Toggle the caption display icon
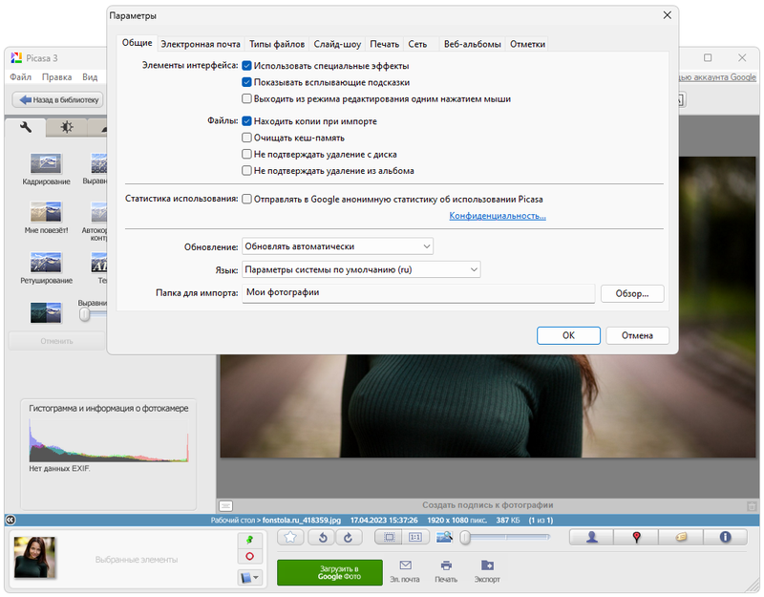Viewport: 764px width, 597px height. [225, 506]
